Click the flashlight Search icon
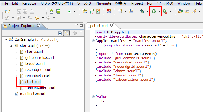 click(194, 11)
